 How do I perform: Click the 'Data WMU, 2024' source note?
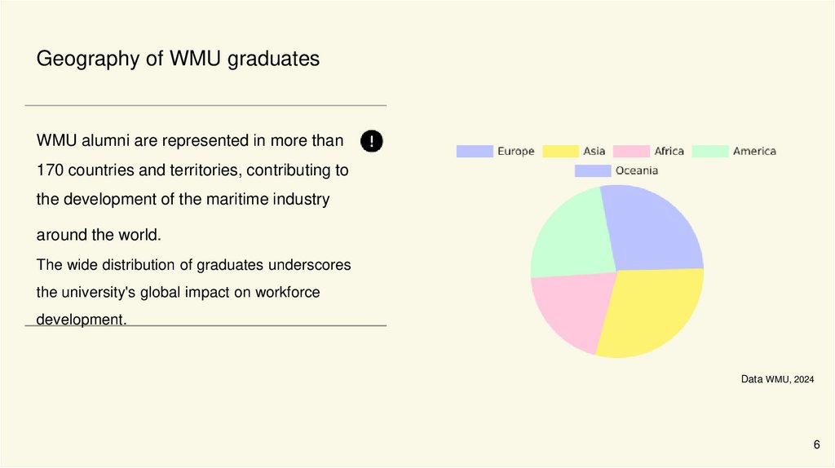tap(777, 380)
